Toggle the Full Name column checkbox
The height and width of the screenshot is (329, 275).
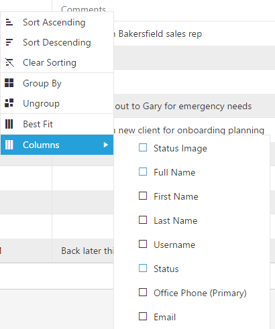click(x=143, y=172)
